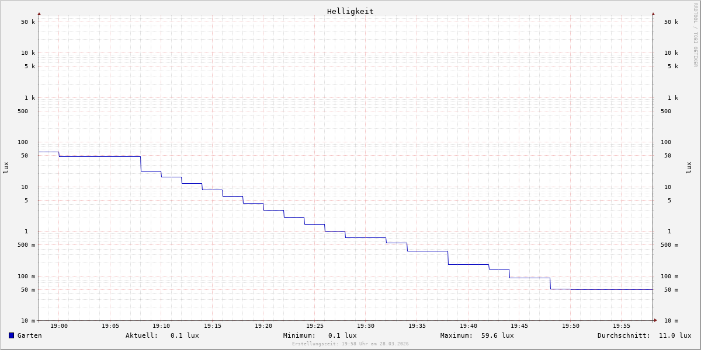Click the blue Garten legend color square
Screen dimensions: 701x350
tap(11, 335)
